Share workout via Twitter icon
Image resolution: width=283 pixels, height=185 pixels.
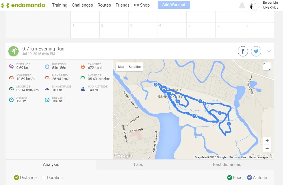coord(256,52)
